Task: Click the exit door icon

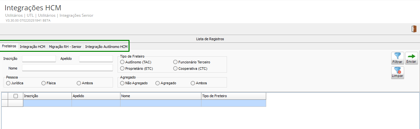Action: 414,29
